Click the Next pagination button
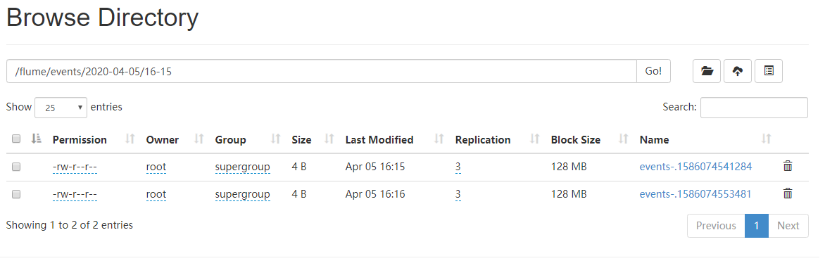 [x=788, y=225]
